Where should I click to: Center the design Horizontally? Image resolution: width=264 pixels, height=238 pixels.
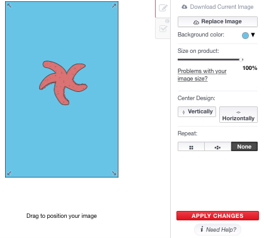point(238,115)
